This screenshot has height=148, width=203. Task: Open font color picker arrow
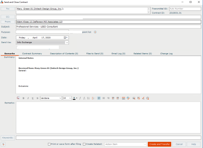click(x=77, y=98)
